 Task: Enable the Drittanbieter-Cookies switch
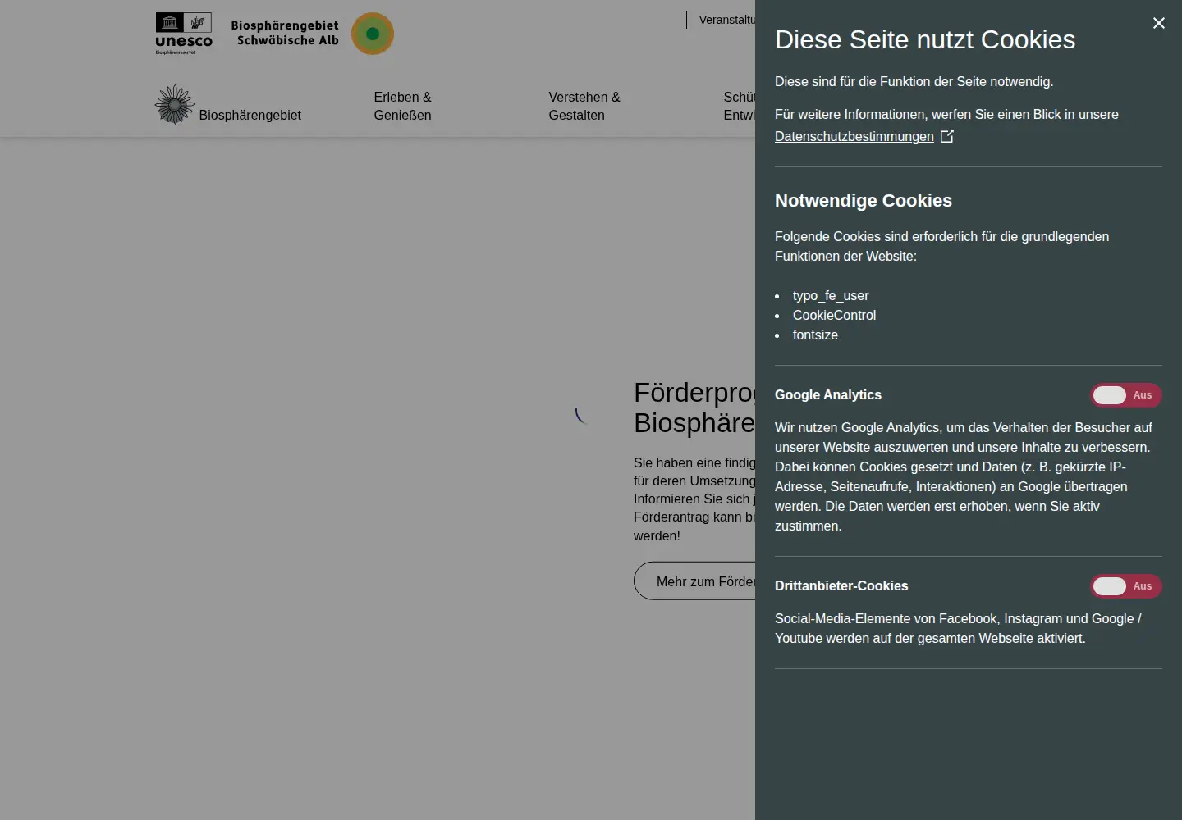(x=1125, y=586)
